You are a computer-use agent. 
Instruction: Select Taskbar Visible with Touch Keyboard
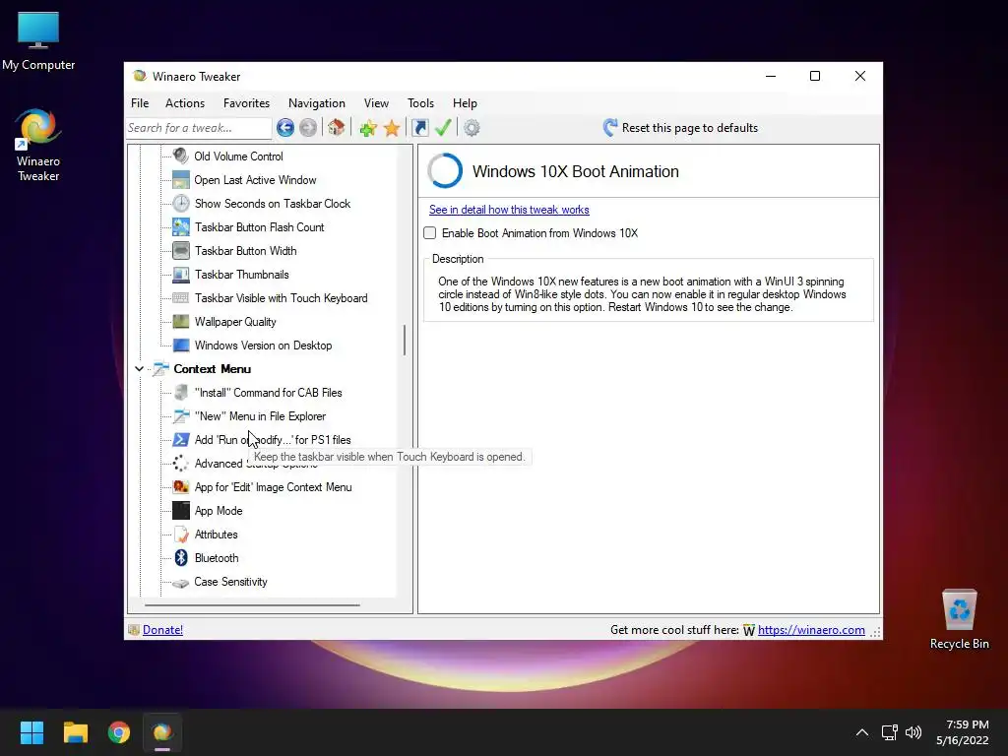point(281,298)
